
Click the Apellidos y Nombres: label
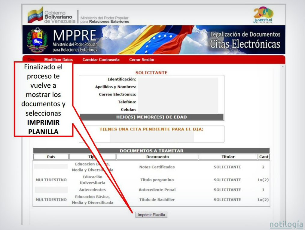click(116, 87)
